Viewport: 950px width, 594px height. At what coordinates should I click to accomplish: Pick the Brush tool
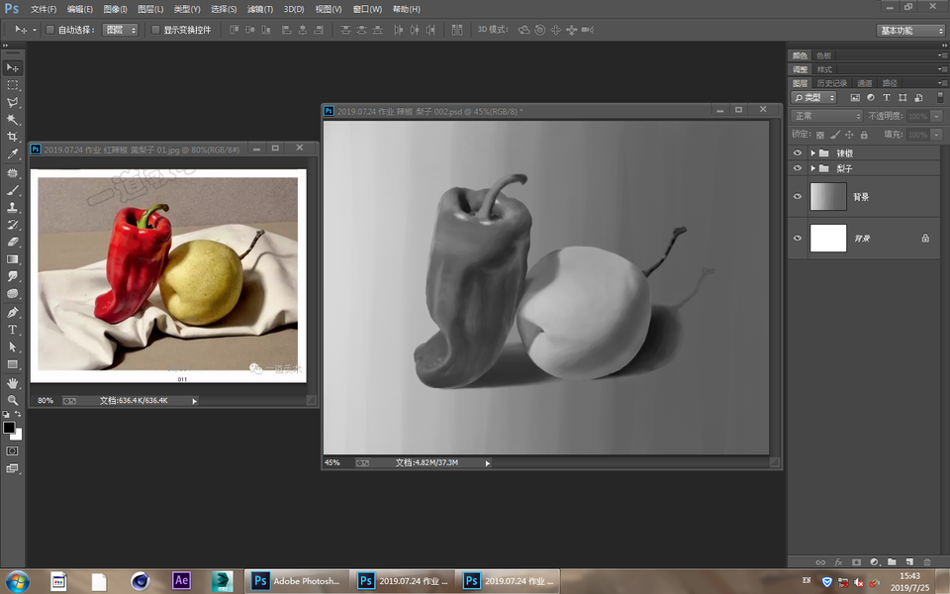(13, 190)
